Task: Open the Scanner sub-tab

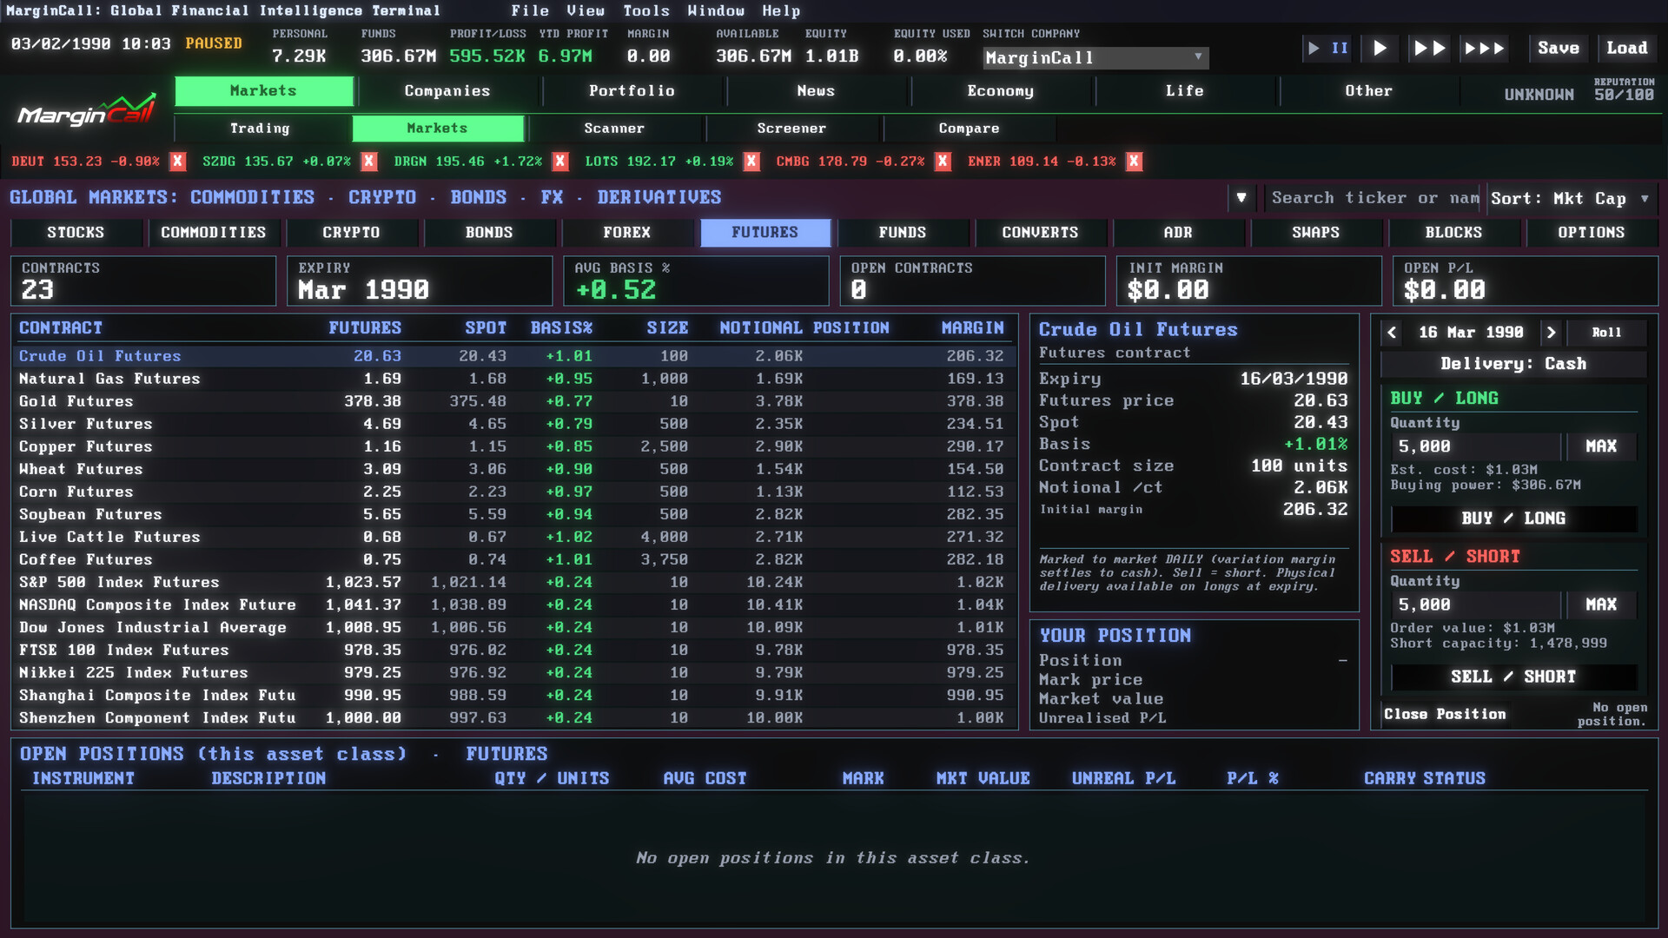Action: (x=614, y=129)
